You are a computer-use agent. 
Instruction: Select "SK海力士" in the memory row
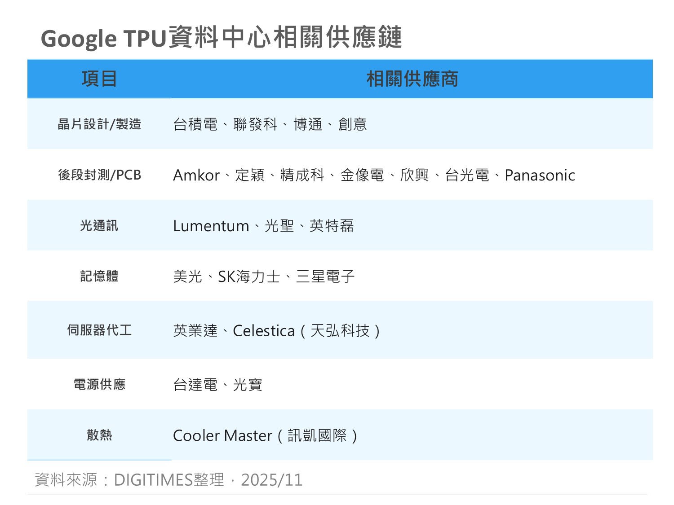click(x=248, y=277)
